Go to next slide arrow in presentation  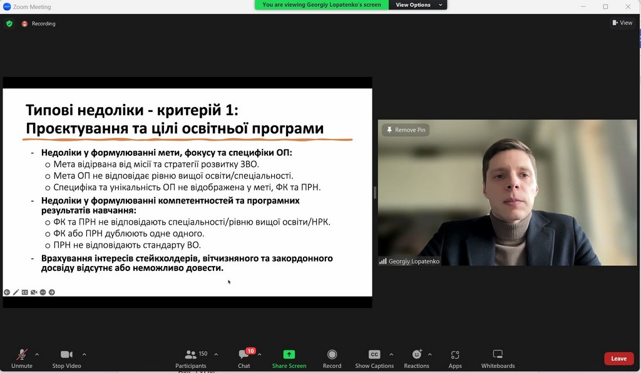52,292
